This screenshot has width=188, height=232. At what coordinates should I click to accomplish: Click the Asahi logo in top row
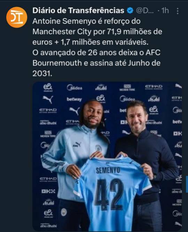pos(101,88)
